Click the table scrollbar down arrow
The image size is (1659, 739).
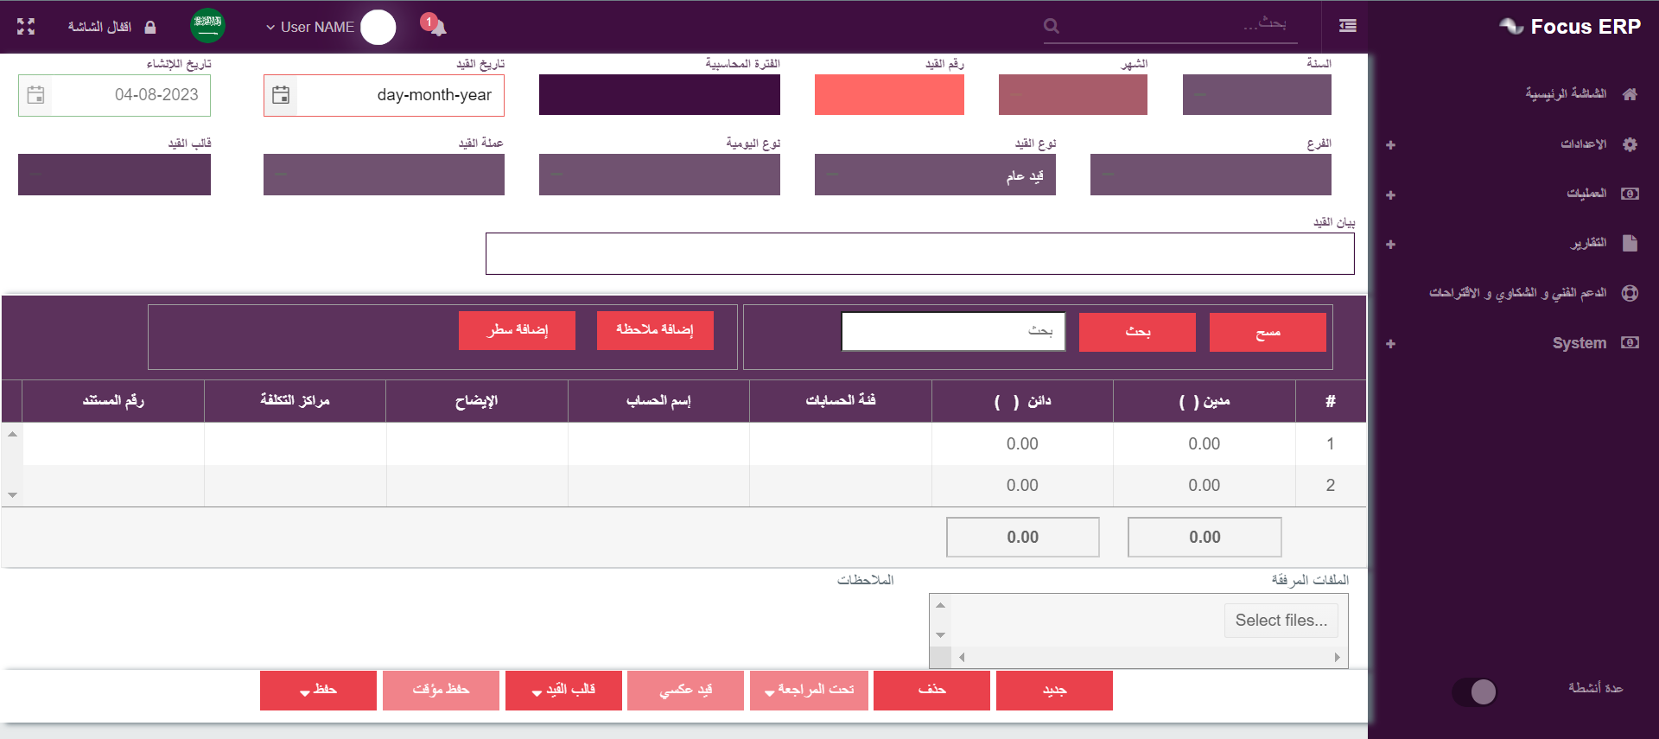point(12,495)
